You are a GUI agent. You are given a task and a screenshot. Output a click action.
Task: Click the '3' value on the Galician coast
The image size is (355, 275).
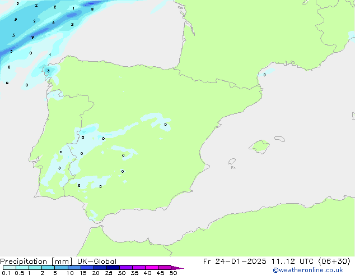(x=48, y=71)
